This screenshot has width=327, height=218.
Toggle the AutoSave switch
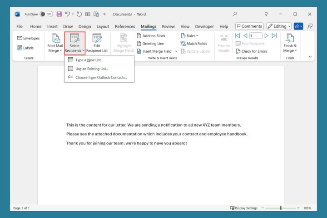[x=46, y=14]
